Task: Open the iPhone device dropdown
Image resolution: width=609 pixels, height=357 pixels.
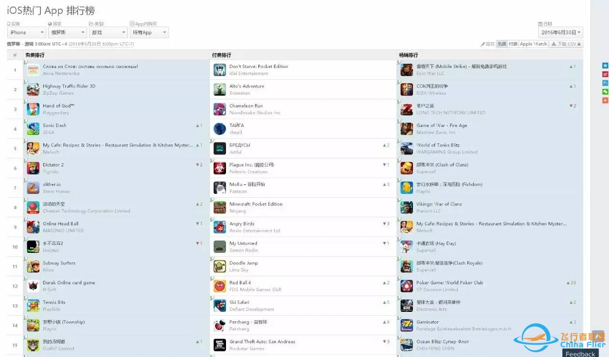Action: pyautogui.click(x=27, y=32)
